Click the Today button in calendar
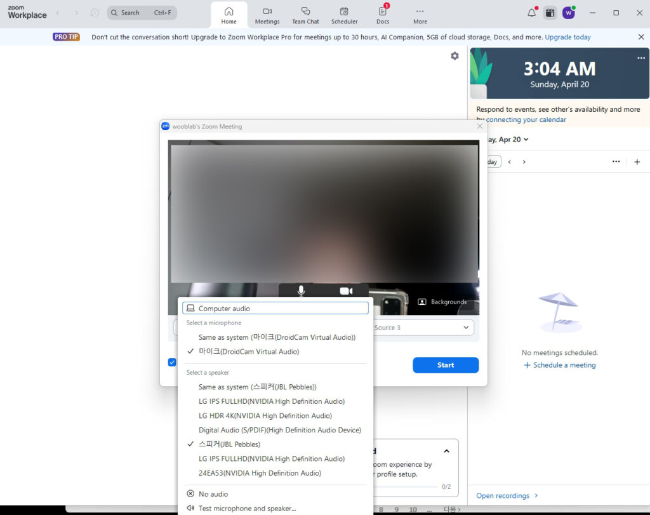 click(x=493, y=162)
